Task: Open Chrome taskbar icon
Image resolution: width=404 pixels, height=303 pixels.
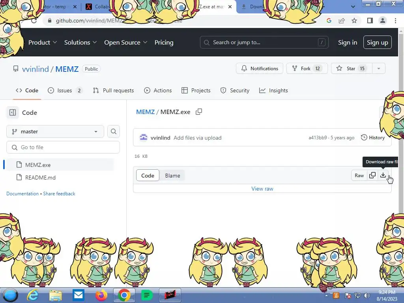Action: pos(124,295)
